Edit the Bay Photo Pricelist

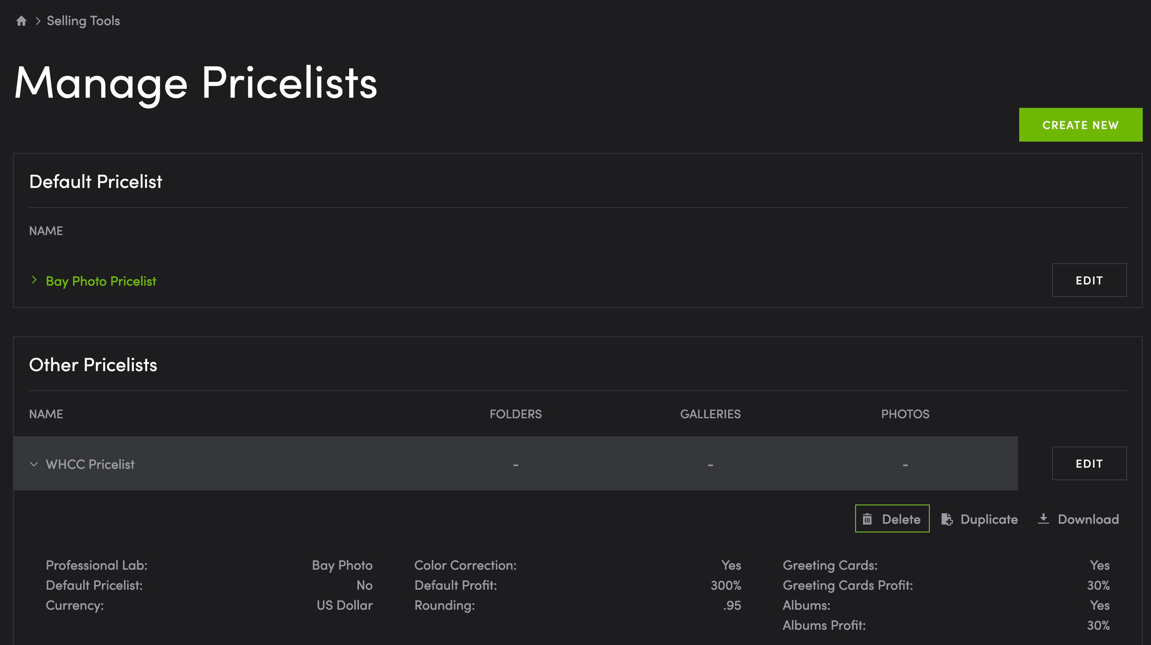(1089, 280)
